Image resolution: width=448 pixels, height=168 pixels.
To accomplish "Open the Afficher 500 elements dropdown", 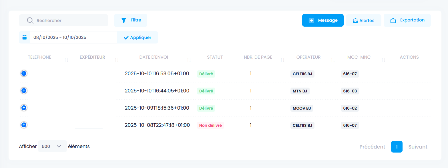I will [52, 146].
